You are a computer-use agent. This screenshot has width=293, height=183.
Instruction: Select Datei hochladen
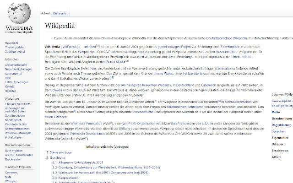(15, 116)
